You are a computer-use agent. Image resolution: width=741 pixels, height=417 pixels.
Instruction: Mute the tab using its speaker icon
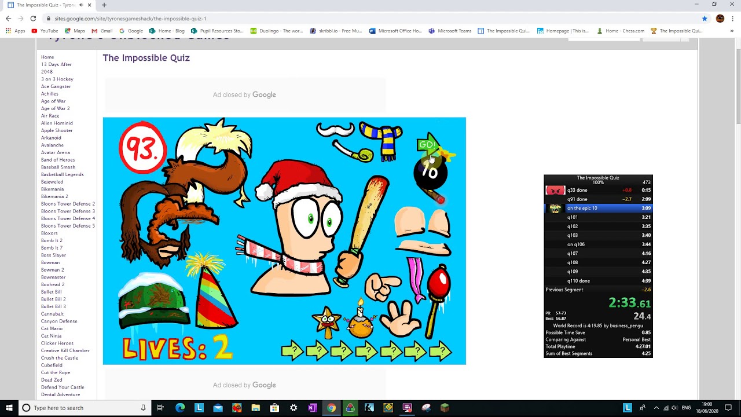coord(81,5)
